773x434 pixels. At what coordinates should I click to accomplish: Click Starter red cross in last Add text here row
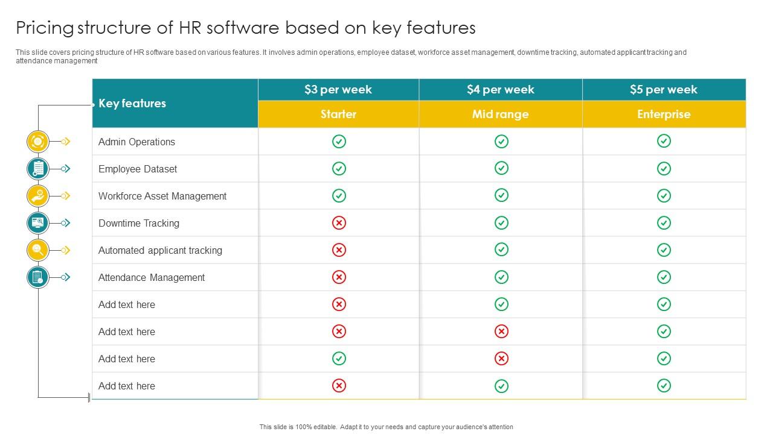(x=339, y=386)
